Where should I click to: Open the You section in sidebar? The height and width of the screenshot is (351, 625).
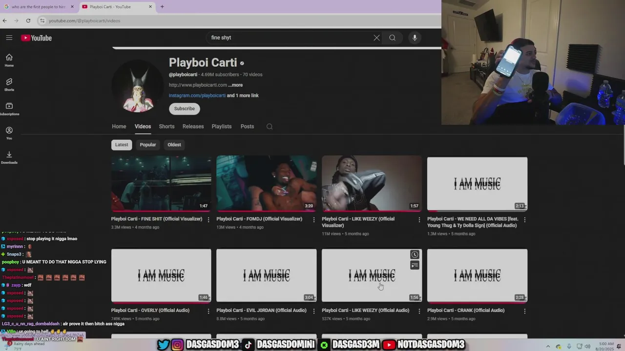pyautogui.click(x=9, y=133)
